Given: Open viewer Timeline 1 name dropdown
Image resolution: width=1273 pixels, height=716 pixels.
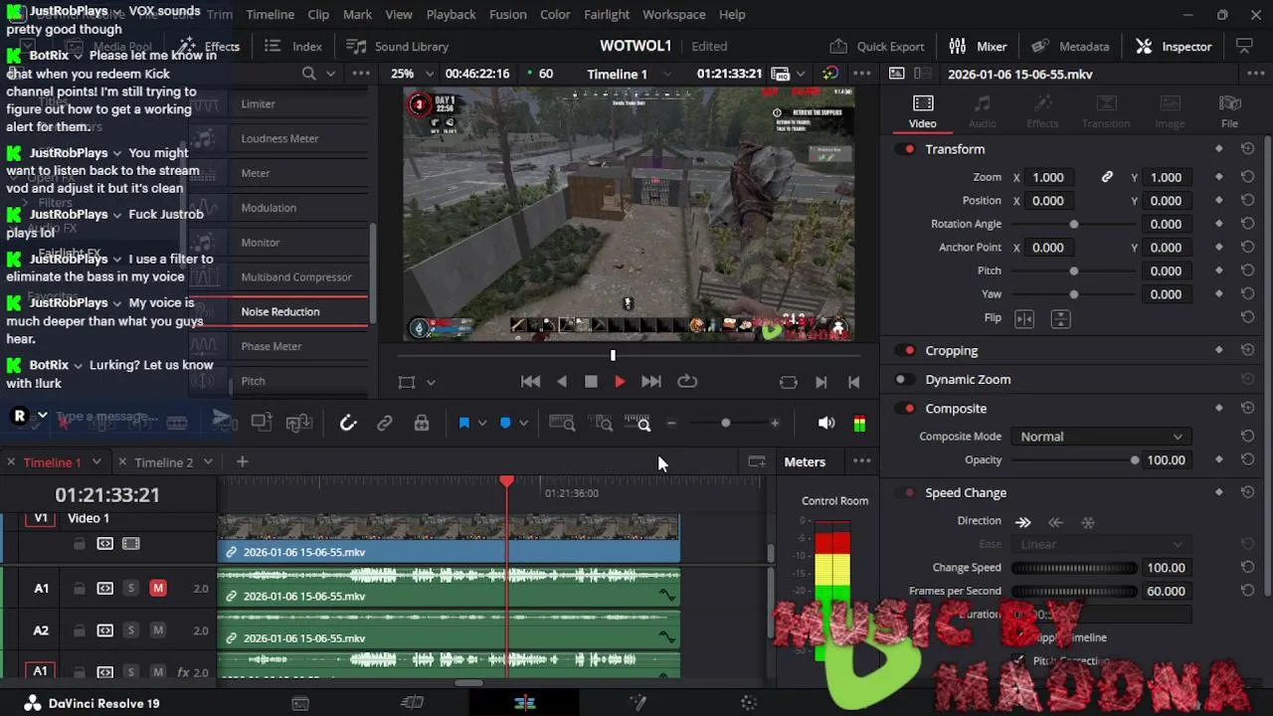Looking at the screenshot, I should tap(667, 74).
